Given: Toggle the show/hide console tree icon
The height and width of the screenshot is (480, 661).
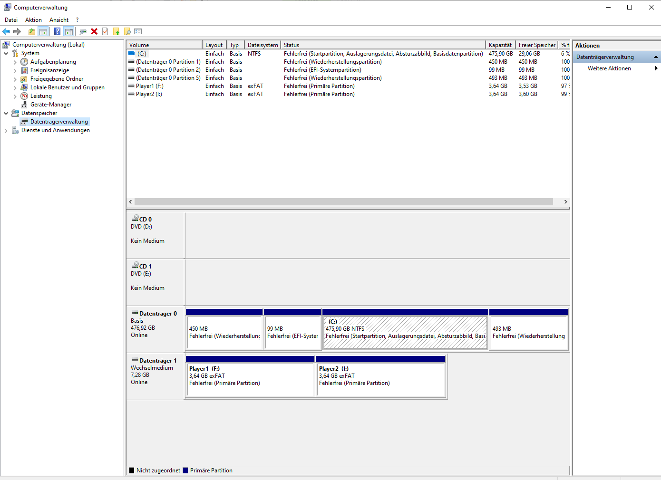Looking at the screenshot, I should (x=43, y=31).
